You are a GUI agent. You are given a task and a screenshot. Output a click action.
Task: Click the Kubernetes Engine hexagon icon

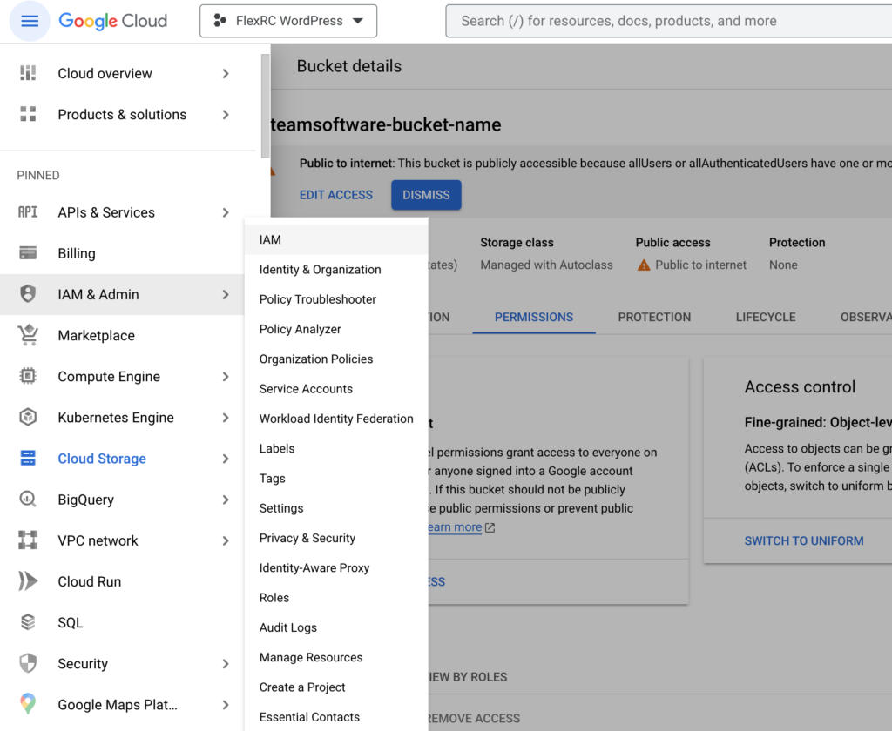click(28, 418)
